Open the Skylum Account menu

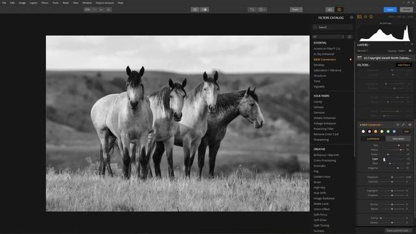[105, 3]
